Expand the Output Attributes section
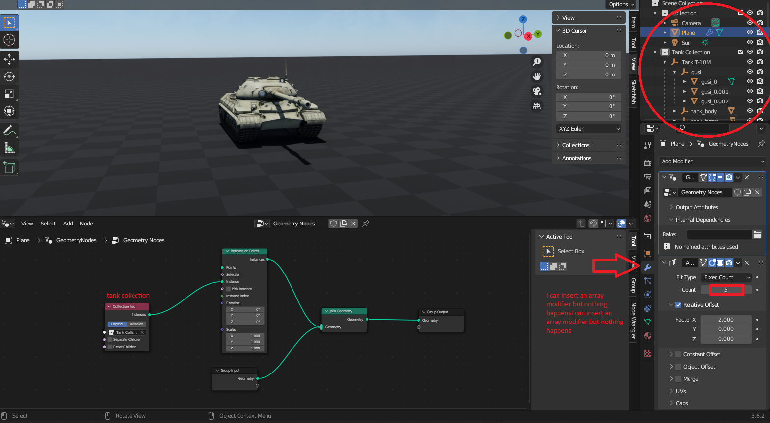Viewport: 770px width, 423px height. coord(696,207)
